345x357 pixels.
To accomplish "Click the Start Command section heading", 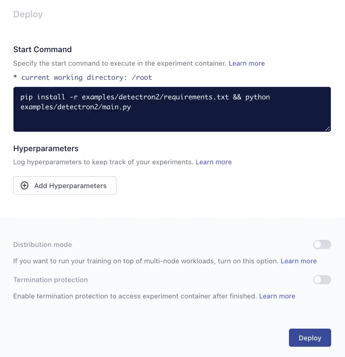I will pos(42,50).
